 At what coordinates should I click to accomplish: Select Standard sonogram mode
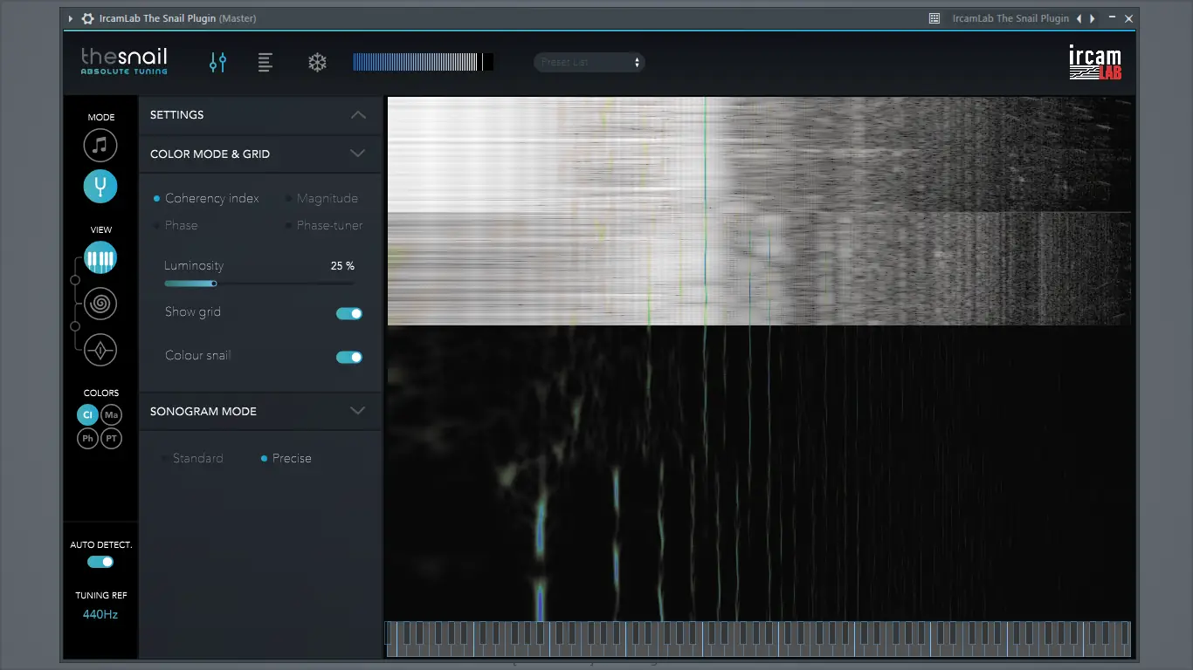(192, 458)
